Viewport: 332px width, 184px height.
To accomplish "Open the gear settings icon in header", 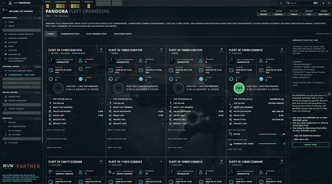I will tap(329, 3).
